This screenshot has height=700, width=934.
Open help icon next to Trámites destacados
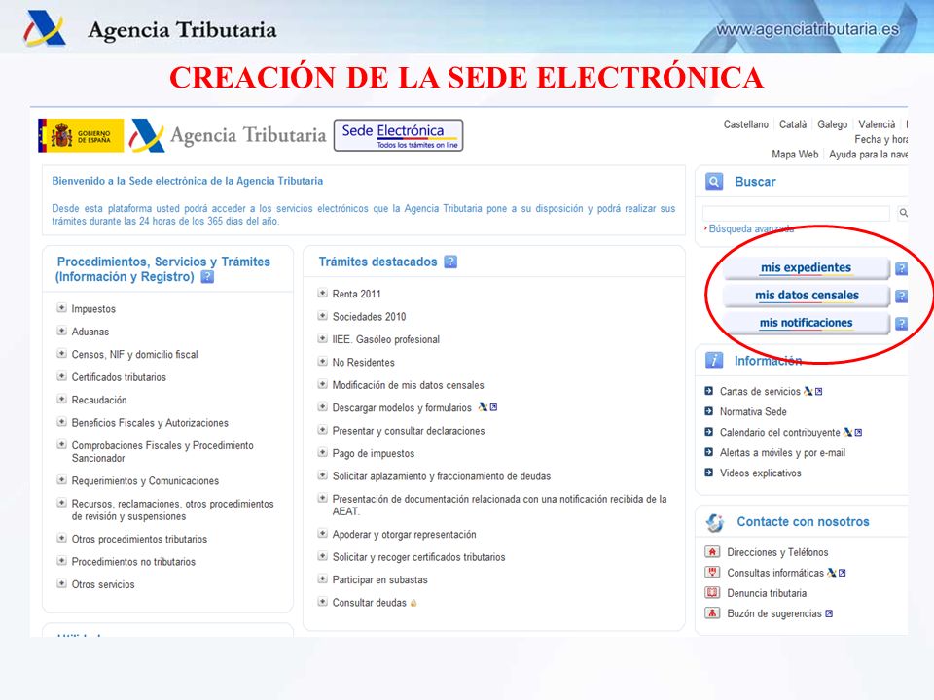coord(450,262)
